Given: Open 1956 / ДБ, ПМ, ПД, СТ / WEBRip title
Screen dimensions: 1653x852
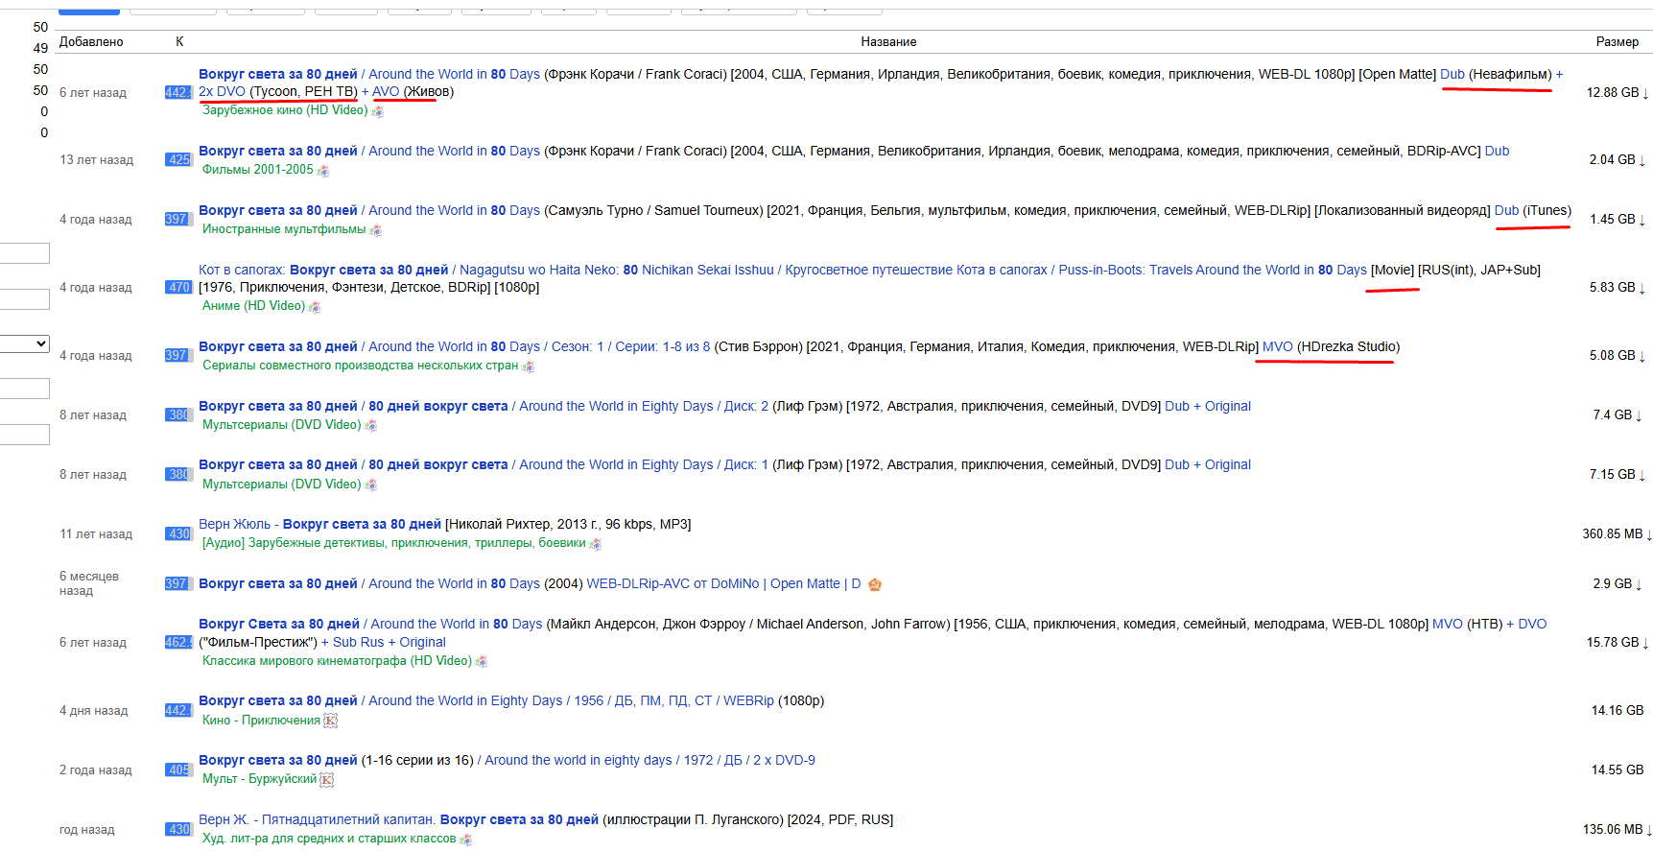Looking at the screenshot, I should (x=511, y=701).
